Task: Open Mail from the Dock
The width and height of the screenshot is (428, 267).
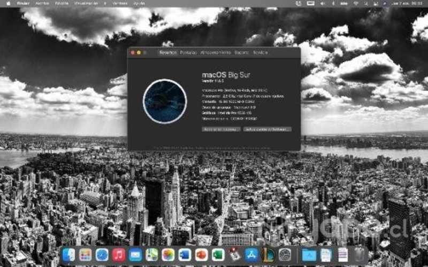Action: [x=135, y=255]
